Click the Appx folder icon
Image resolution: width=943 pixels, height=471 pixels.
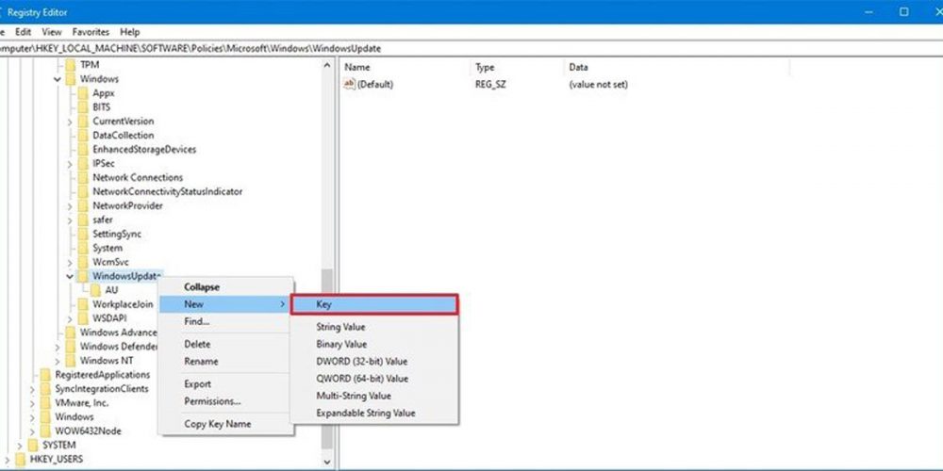click(82, 93)
